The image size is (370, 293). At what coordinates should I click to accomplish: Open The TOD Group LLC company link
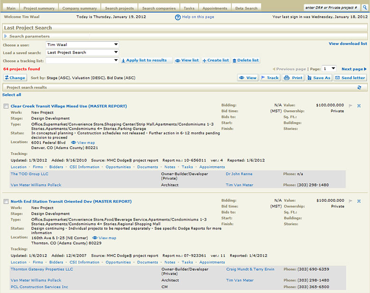(29, 174)
